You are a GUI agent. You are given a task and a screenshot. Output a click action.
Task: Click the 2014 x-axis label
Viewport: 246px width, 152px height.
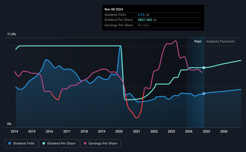coord(14,131)
